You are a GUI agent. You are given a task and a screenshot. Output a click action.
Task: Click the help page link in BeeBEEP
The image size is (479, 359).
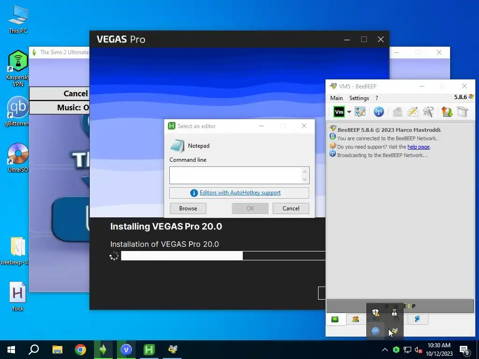418,147
